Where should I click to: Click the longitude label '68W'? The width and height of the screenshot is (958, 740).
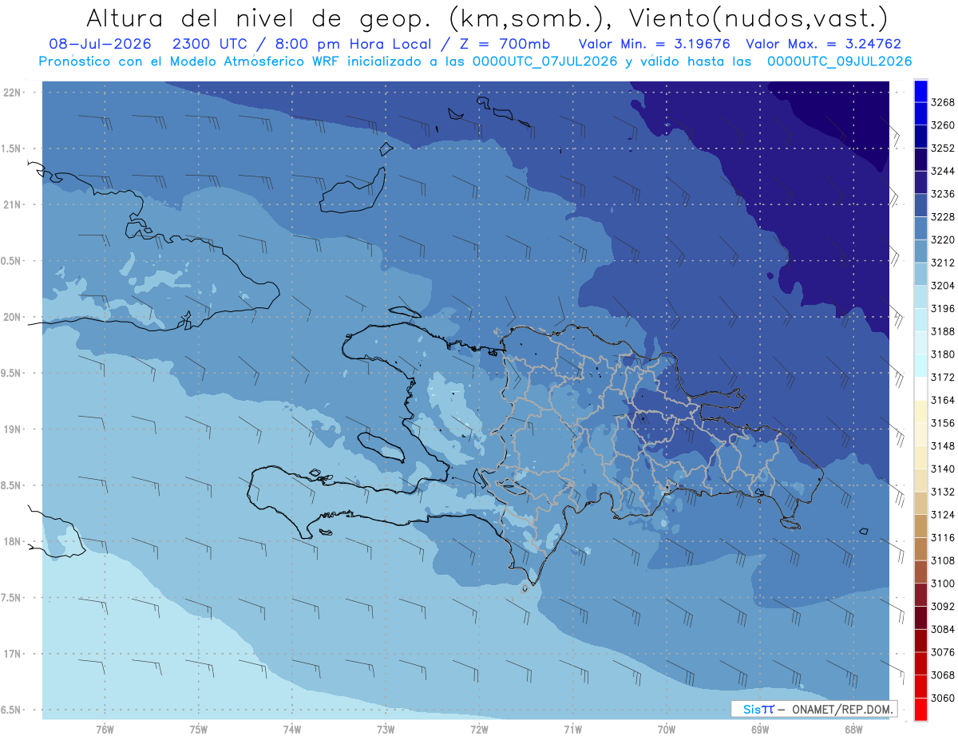[x=853, y=729]
